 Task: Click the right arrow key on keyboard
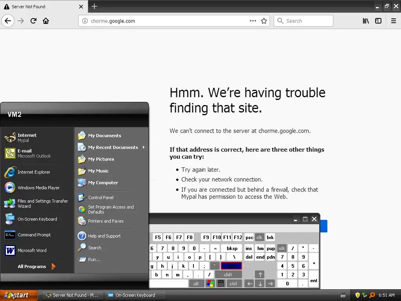tap(271, 284)
